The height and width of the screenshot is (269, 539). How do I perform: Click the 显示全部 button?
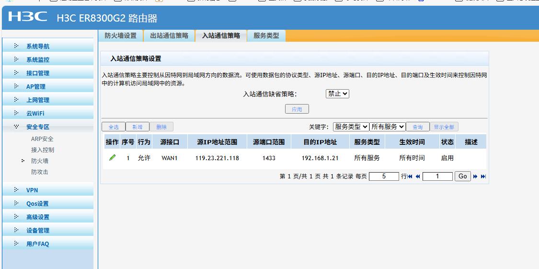click(444, 127)
